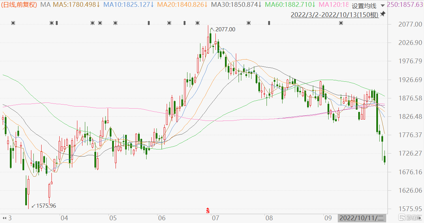424x223 pixels.
Task: Click the 2022/10/11/二 date cursor label
Action: click(x=362, y=218)
